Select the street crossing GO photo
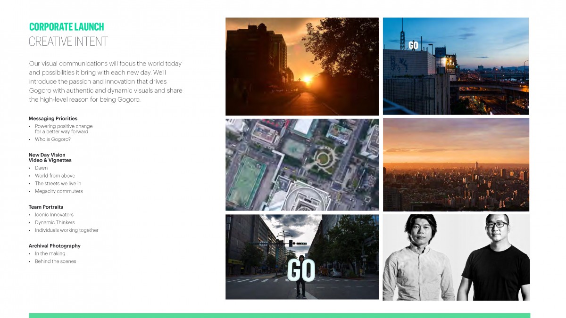This screenshot has height=318, width=566. click(302, 257)
